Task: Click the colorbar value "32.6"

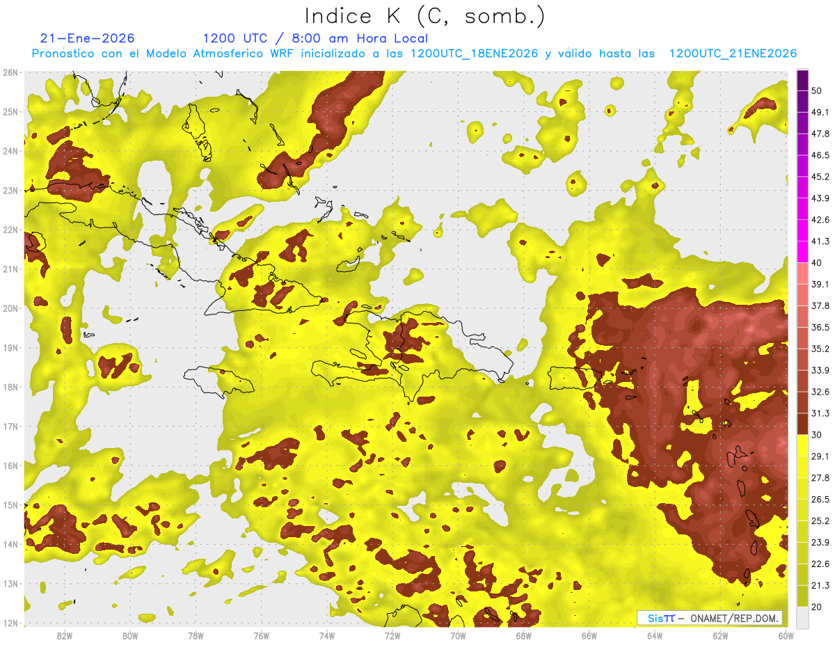Action: click(x=820, y=392)
